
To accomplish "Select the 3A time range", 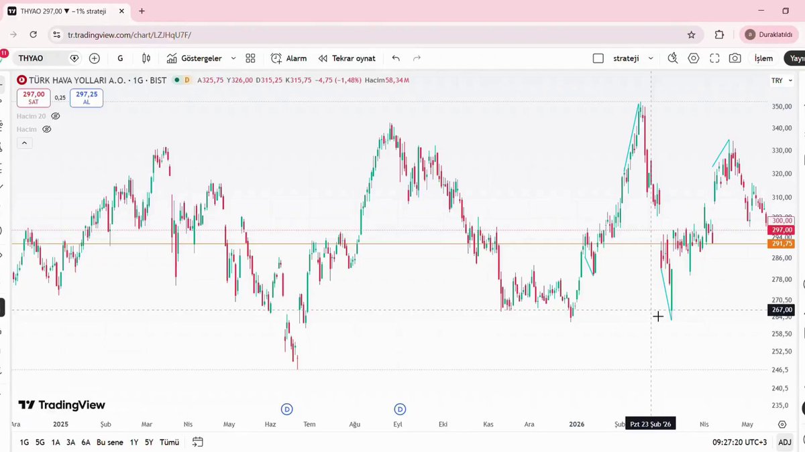I will click(70, 442).
